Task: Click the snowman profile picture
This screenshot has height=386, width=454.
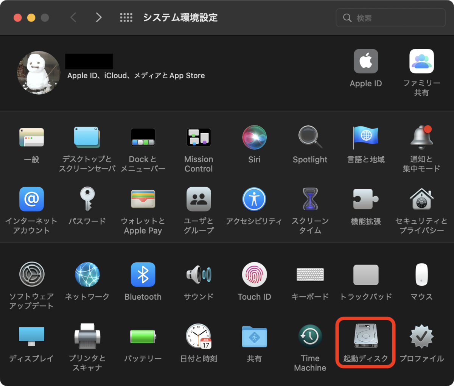Action: 39,73
